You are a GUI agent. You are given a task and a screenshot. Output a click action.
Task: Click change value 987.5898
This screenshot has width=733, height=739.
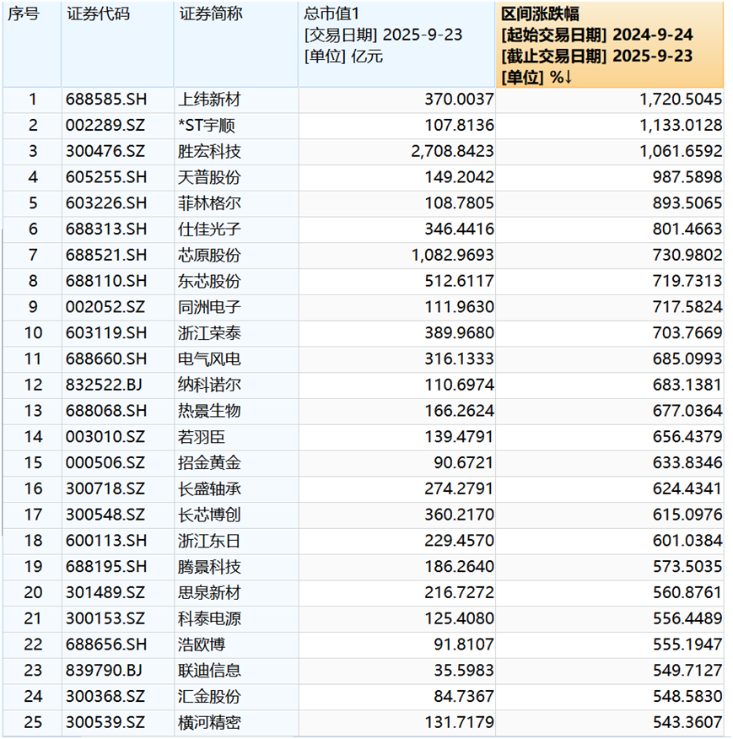pos(687,177)
